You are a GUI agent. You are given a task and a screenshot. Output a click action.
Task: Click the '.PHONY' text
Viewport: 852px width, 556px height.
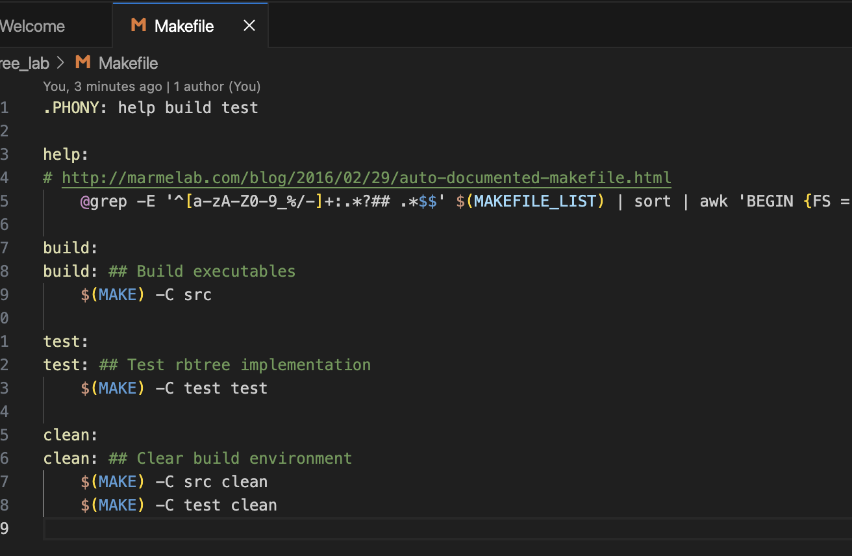click(71, 107)
